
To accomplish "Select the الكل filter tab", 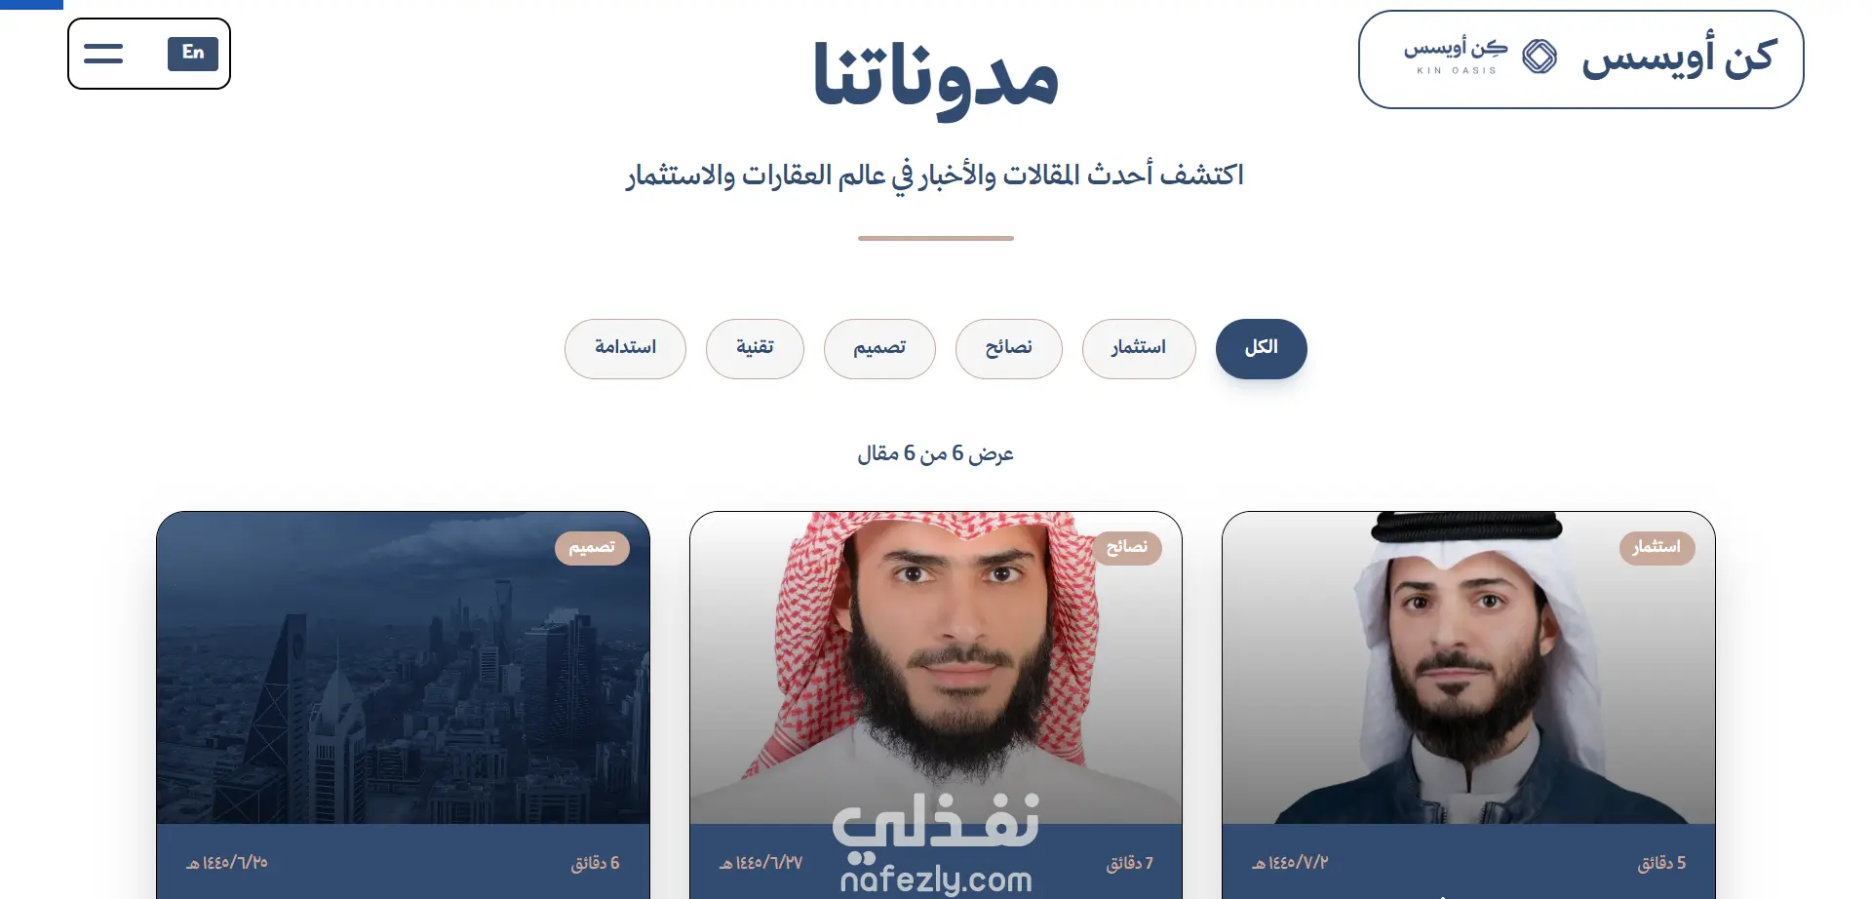I will coord(1262,348).
